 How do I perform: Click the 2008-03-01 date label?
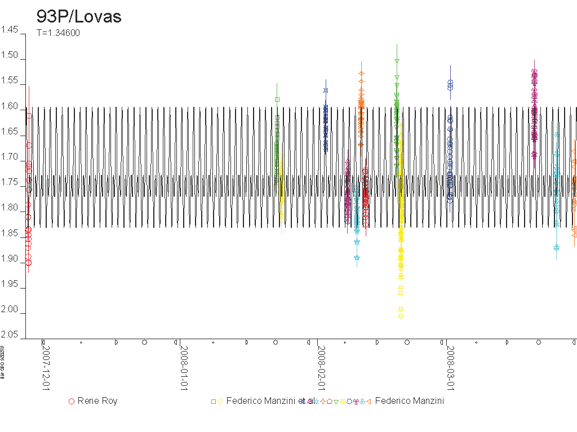[450, 368]
